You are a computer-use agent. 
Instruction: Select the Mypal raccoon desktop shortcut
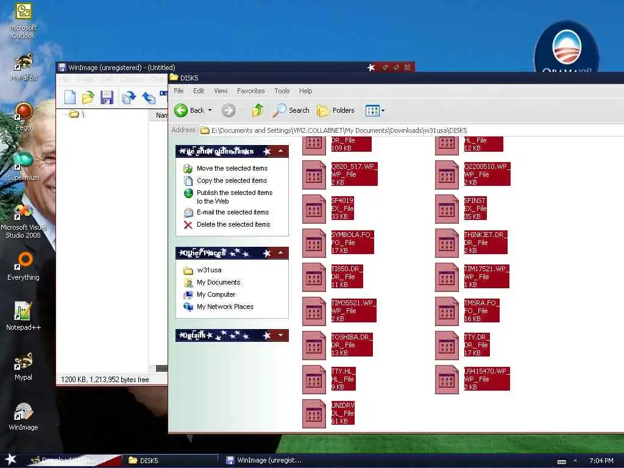click(x=23, y=361)
